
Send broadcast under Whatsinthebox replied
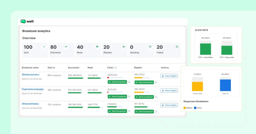pyautogui.click(x=144, y=111)
